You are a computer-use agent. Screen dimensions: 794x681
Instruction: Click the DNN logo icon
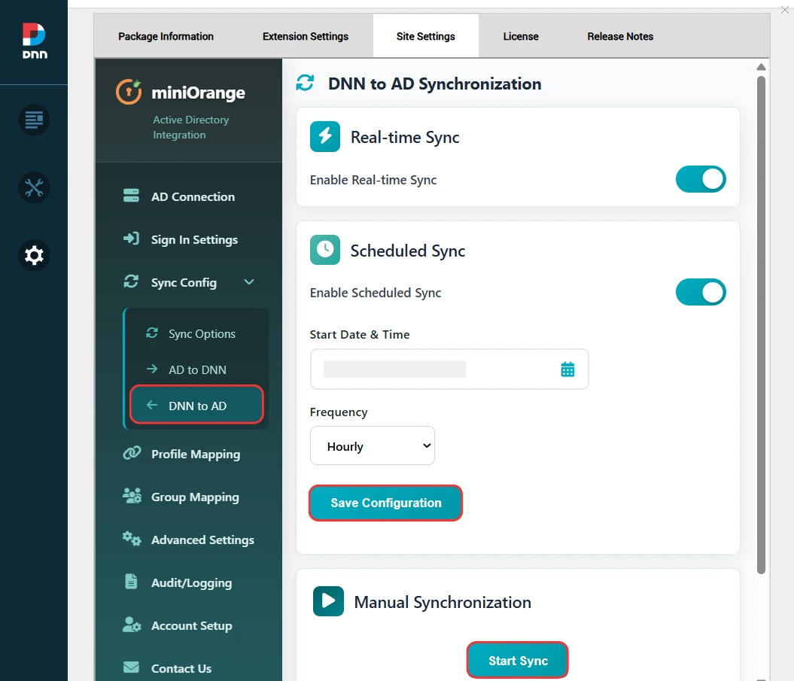34,41
